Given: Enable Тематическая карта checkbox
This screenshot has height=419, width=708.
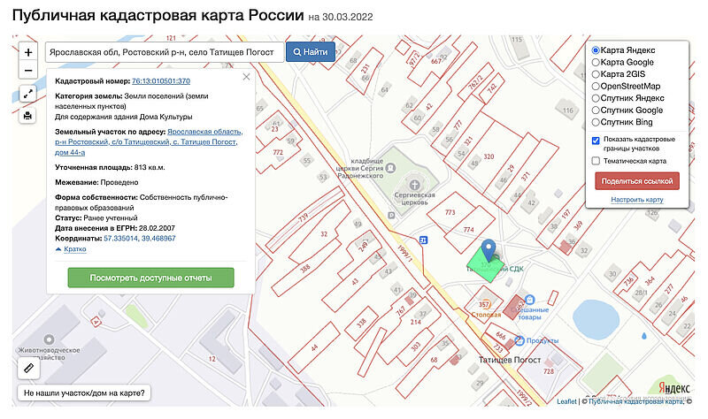Looking at the screenshot, I should click(596, 161).
